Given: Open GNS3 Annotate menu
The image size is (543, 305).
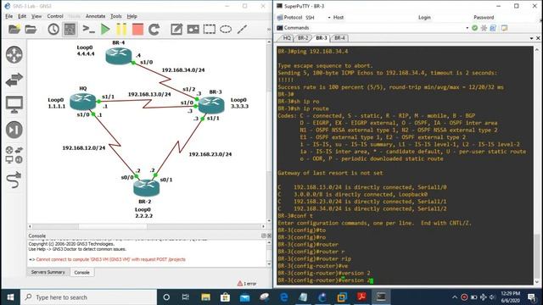Looking at the screenshot, I should (x=95, y=16).
